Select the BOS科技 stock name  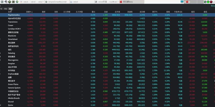coord(12,70)
